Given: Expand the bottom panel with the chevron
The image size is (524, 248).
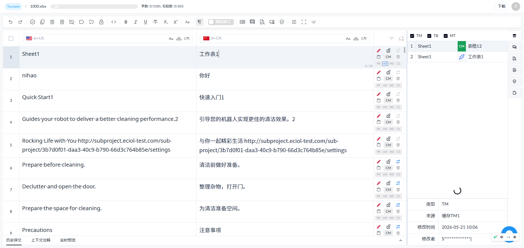Looking at the screenshot, I should pyautogui.click(x=400, y=240).
